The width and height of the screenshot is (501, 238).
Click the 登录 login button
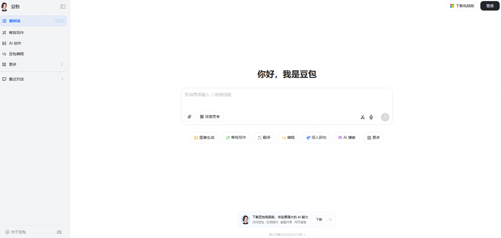pyautogui.click(x=490, y=6)
